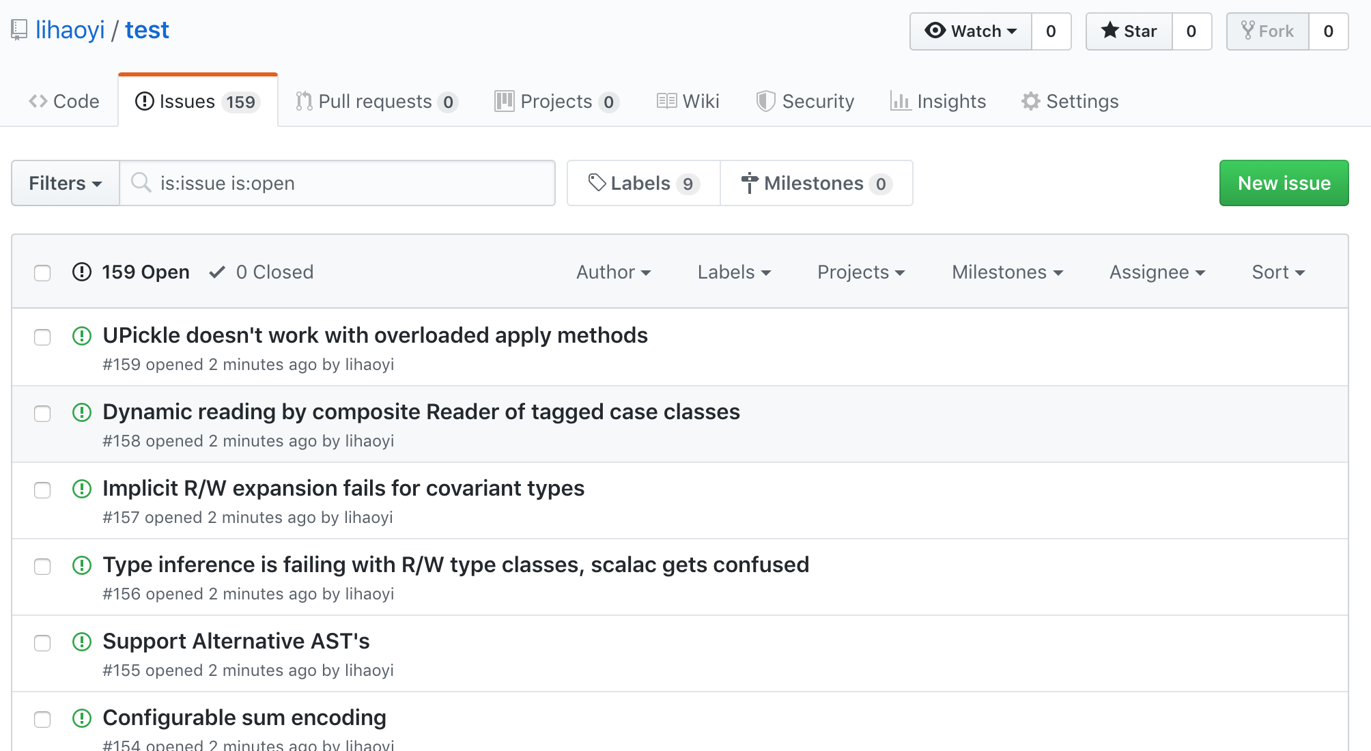
Task: Click the tag icon on Labels button
Action: [x=597, y=183]
